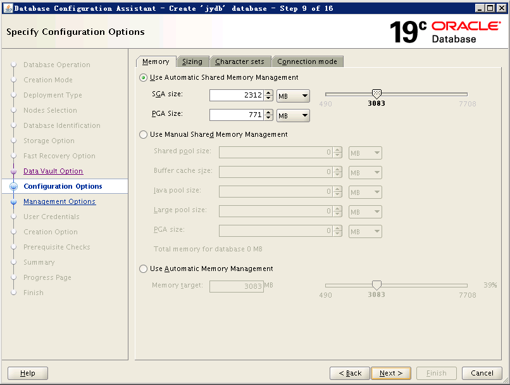Click the disabled Finish button

point(437,373)
